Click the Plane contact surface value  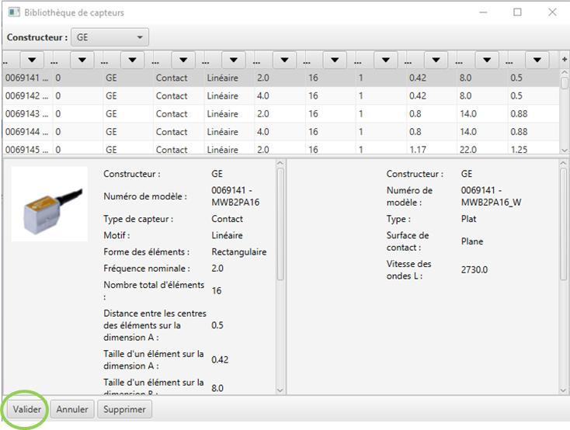[472, 241]
